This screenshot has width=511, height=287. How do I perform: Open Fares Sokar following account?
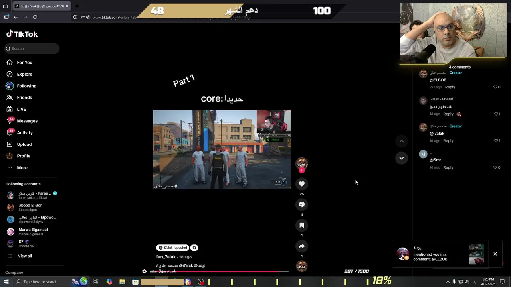point(32,195)
